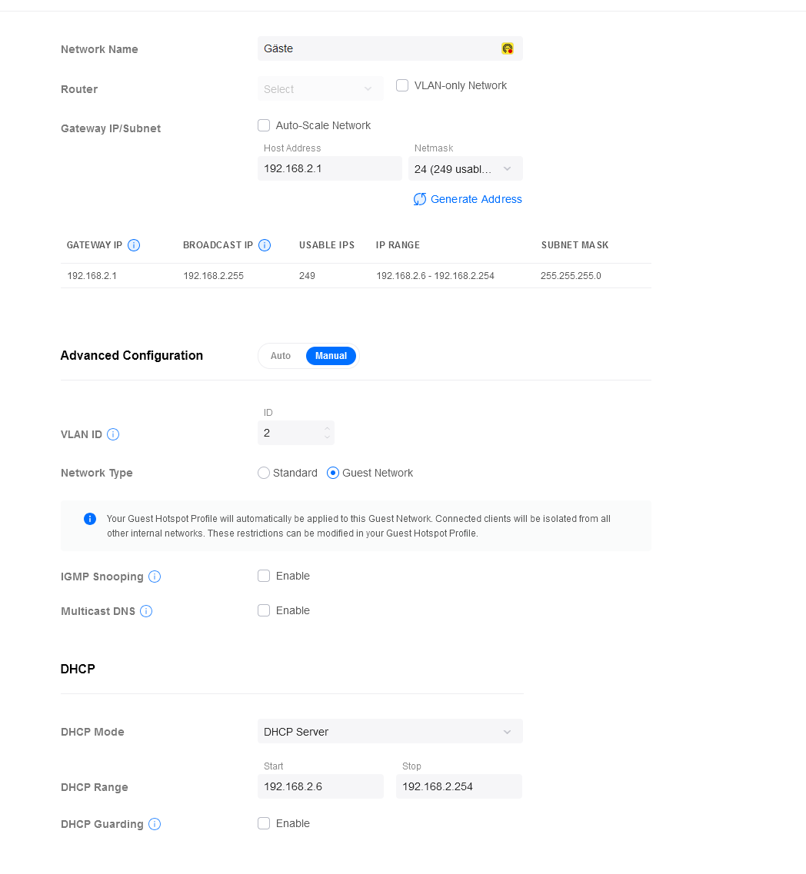This screenshot has height=874, width=806.
Task: Click the DHCP Range Start field
Action: coord(320,786)
